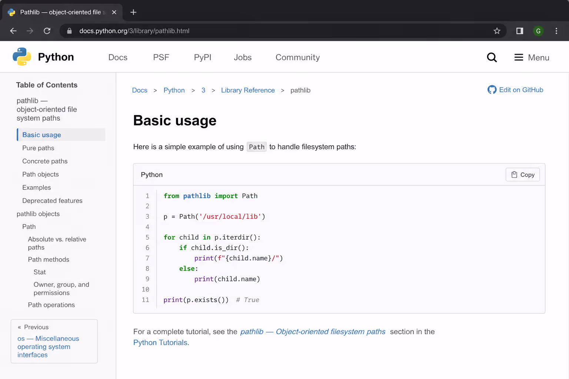The height and width of the screenshot is (379, 569).
Task: Click the address bar URL
Action: [134, 31]
